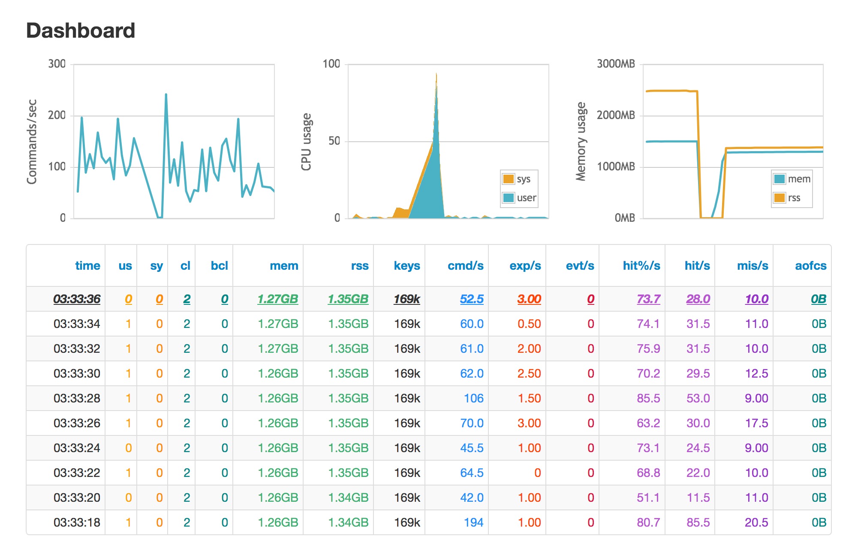This screenshot has height=560, width=867.
Task: Click the underlined 1.27GB mem value
Action: point(277,299)
